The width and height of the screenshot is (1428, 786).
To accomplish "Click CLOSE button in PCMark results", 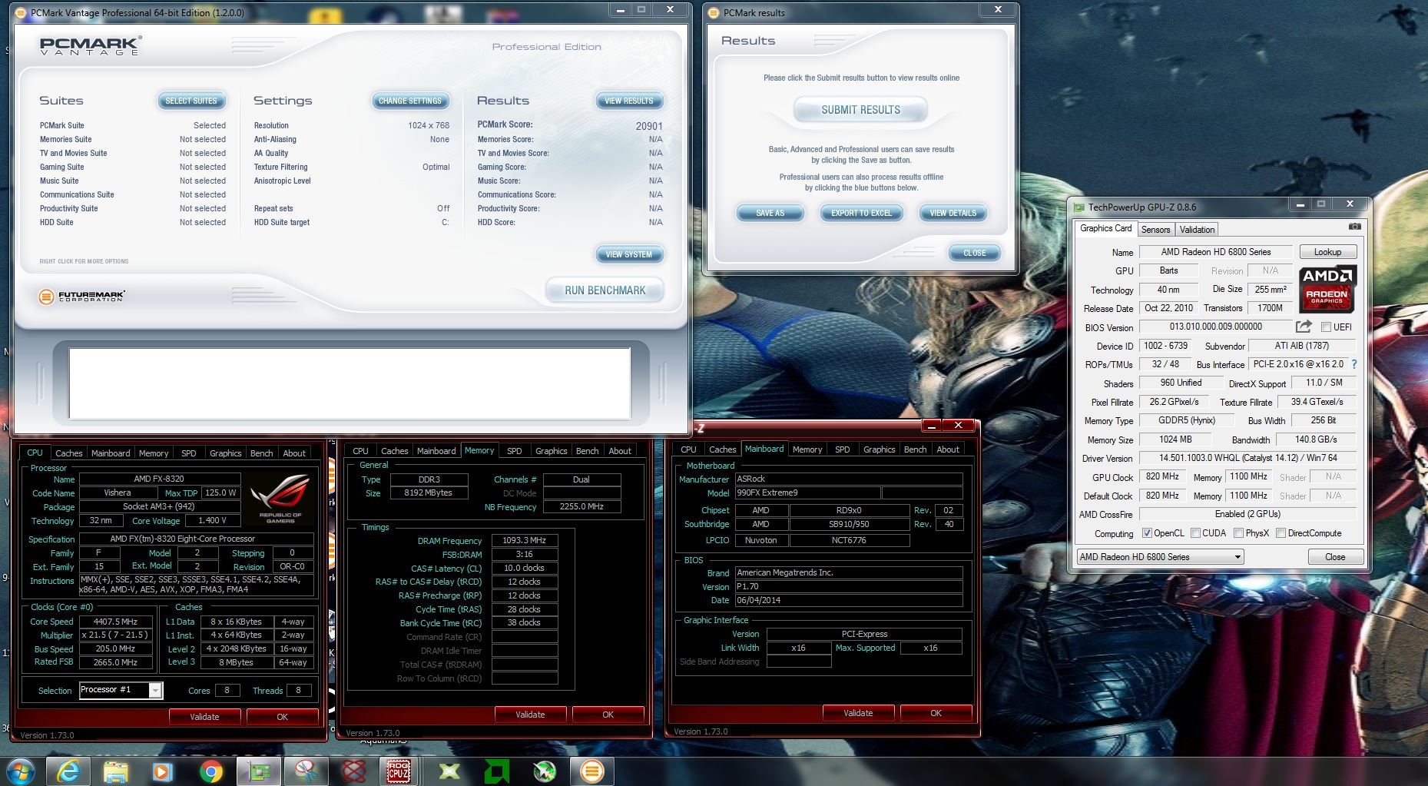I will [974, 253].
